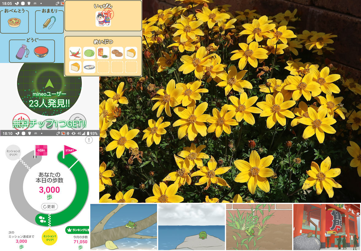
Task: Tap the pink START flag
Action: (x=69, y=151)
